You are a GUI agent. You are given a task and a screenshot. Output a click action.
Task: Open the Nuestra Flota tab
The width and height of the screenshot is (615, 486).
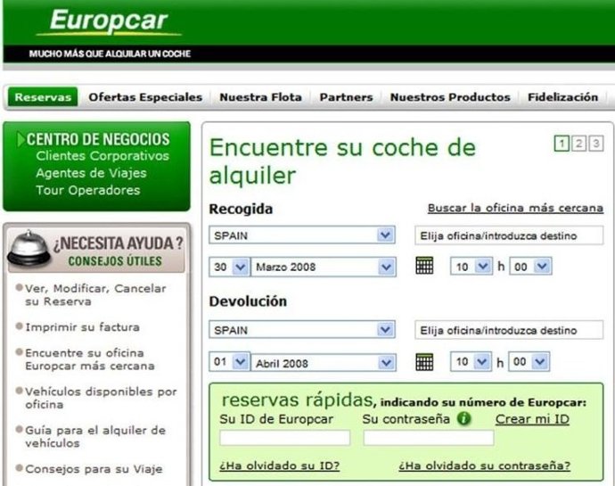coord(260,97)
